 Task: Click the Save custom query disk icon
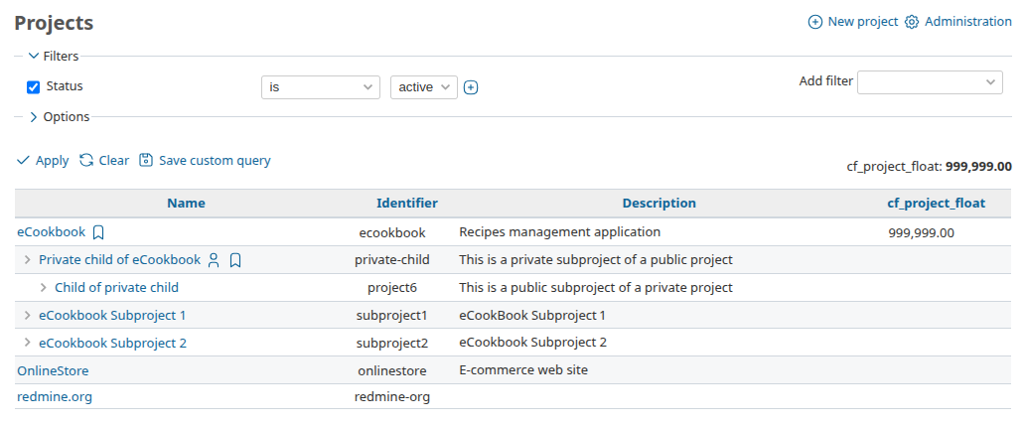click(146, 160)
